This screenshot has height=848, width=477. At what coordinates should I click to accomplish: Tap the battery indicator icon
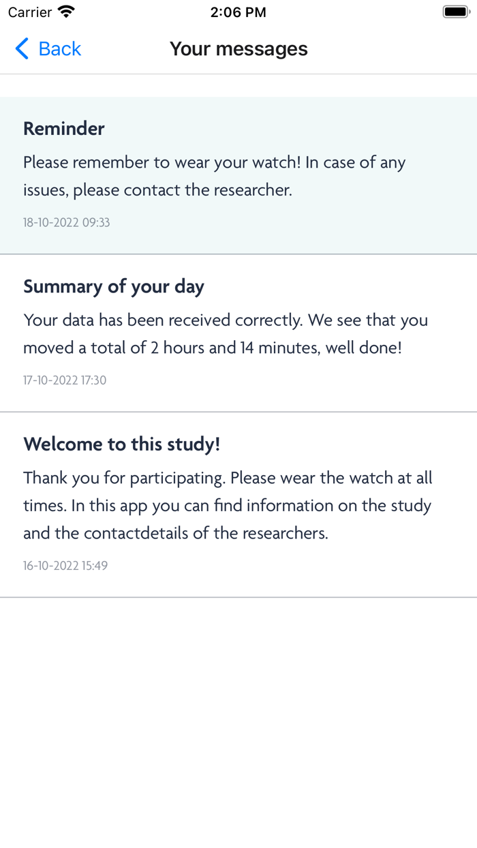(455, 11)
